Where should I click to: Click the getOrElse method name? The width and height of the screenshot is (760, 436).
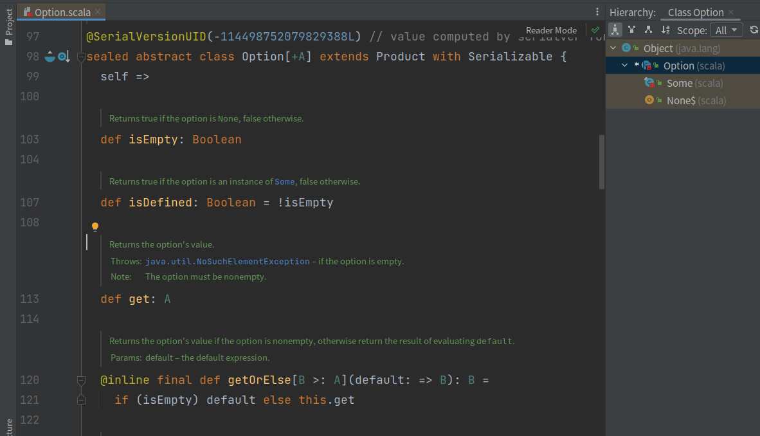[x=259, y=380]
